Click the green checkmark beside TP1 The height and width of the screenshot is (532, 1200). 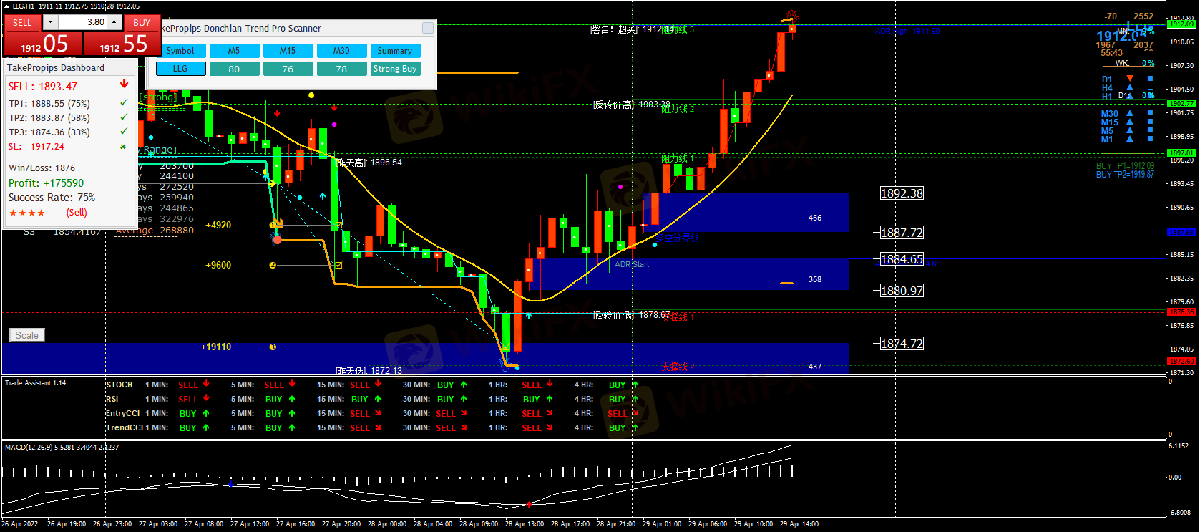[124, 103]
